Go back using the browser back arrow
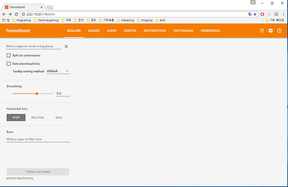 click(4, 14)
